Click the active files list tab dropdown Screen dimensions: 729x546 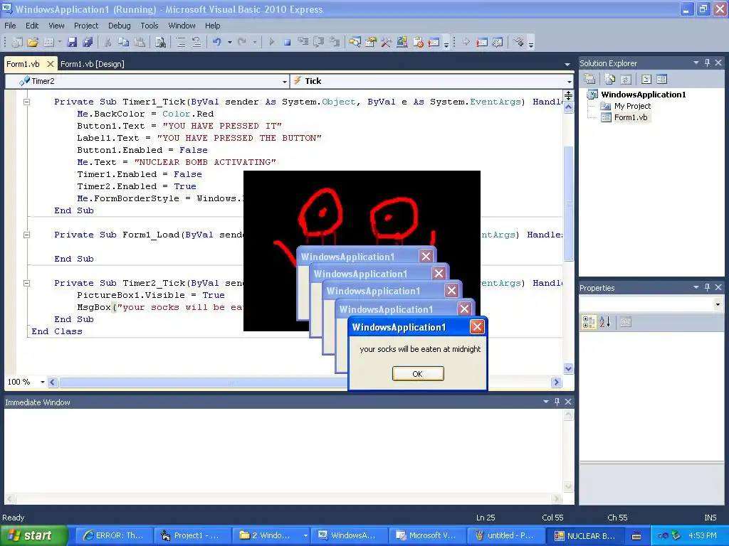click(567, 64)
